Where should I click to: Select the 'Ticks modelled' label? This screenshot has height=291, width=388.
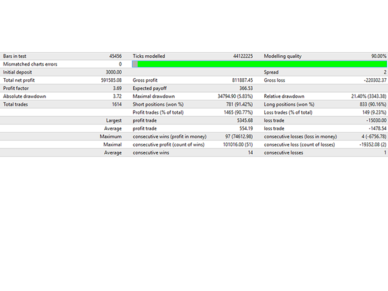pos(149,56)
